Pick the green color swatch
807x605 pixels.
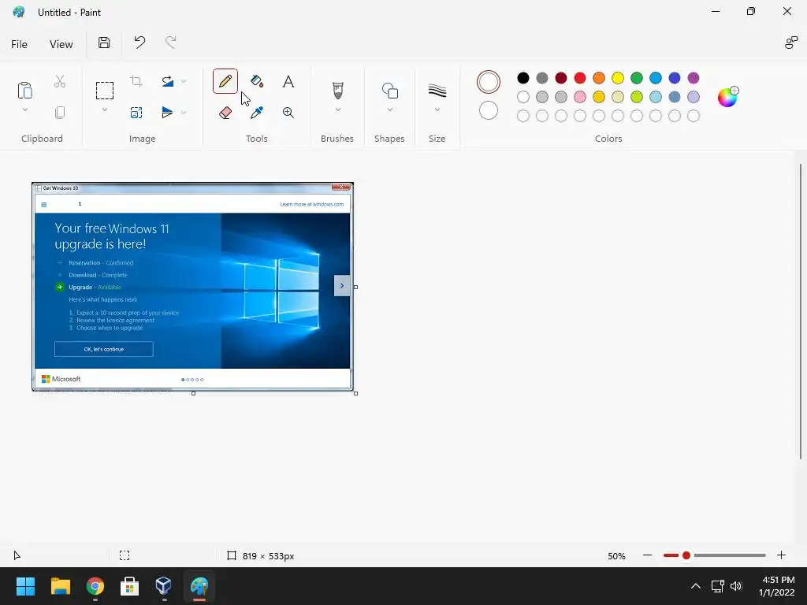[x=637, y=78]
